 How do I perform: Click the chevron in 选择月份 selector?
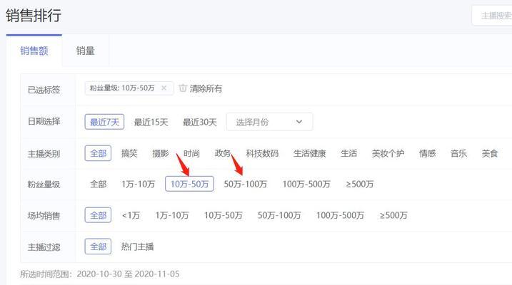(x=299, y=122)
